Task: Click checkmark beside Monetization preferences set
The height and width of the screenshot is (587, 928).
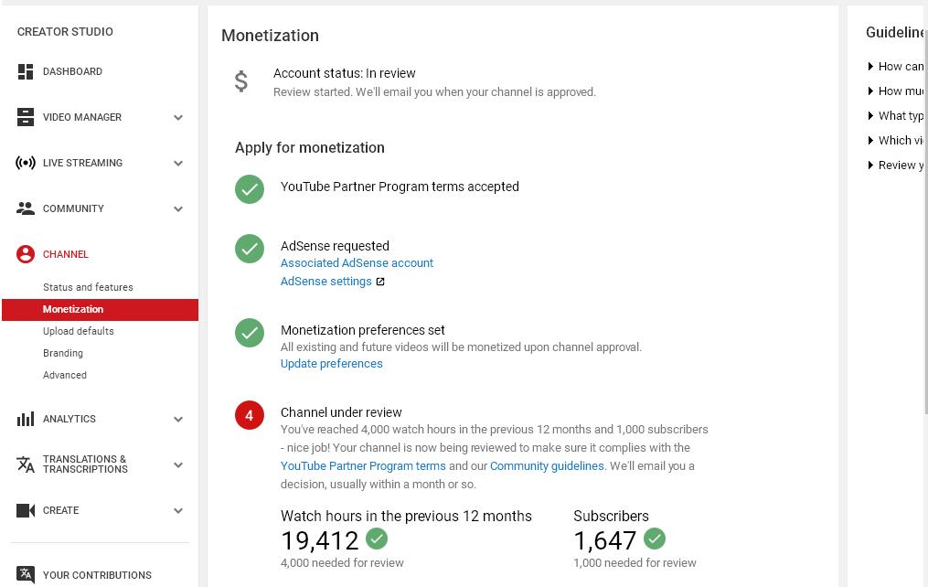Action: [x=250, y=333]
